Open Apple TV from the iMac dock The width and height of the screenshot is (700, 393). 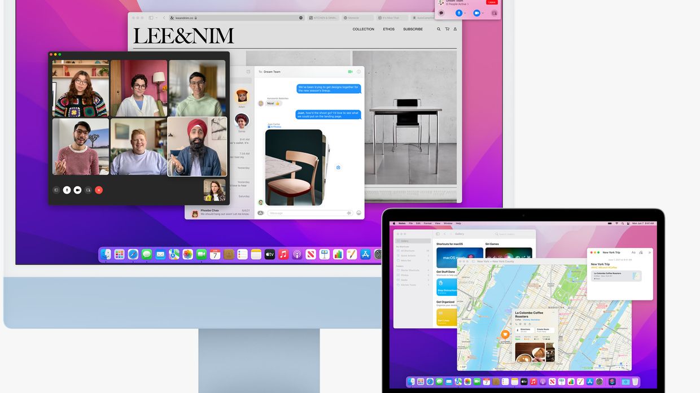pyautogui.click(x=270, y=255)
